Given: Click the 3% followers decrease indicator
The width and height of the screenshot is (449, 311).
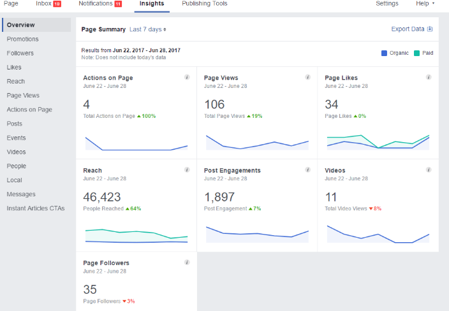Looking at the screenshot, I should tap(129, 301).
